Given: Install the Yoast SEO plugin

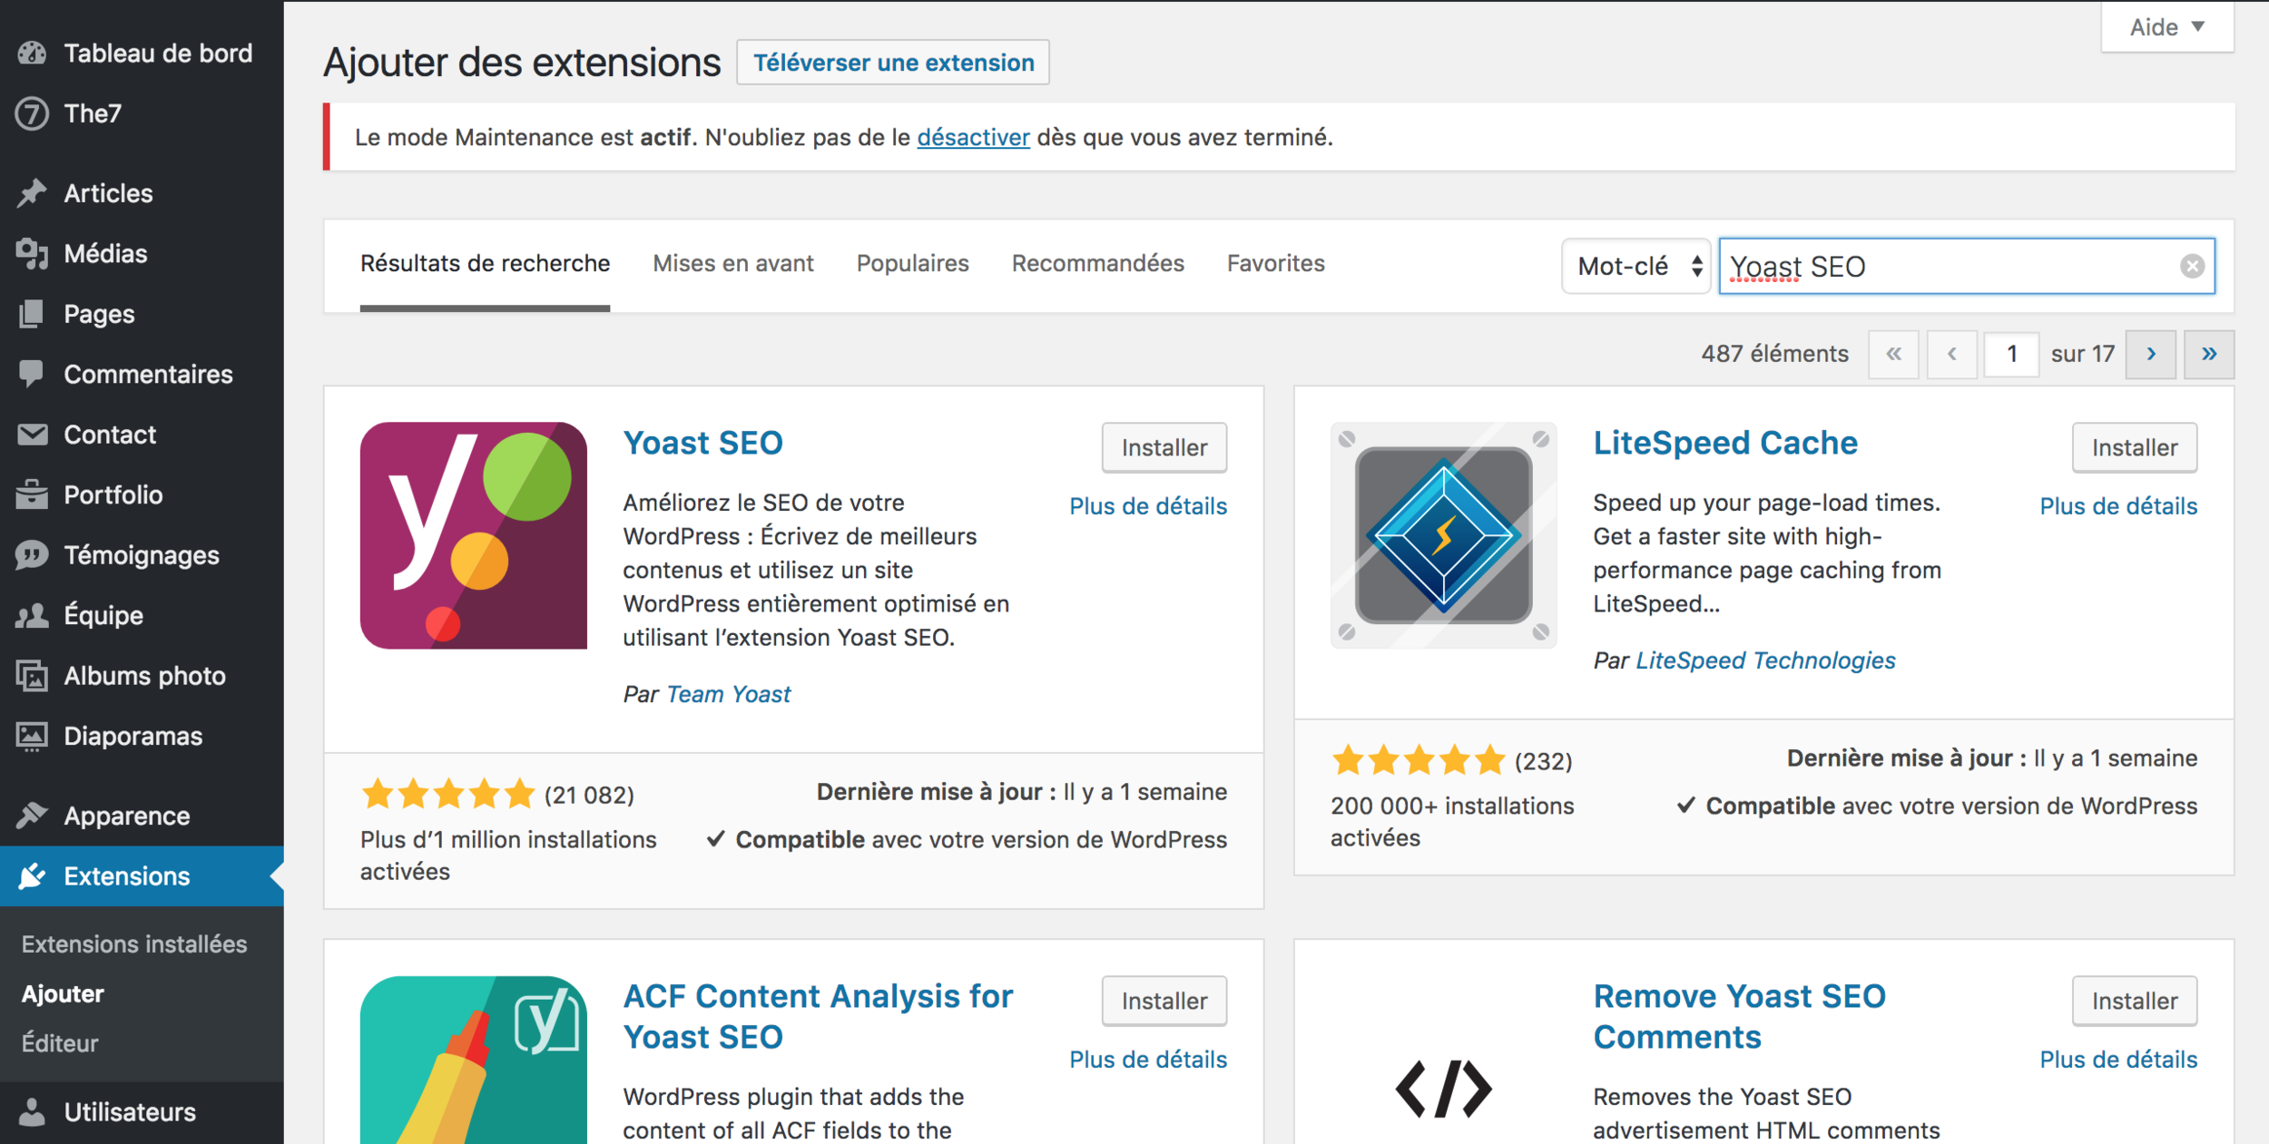Looking at the screenshot, I should point(1164,447).
